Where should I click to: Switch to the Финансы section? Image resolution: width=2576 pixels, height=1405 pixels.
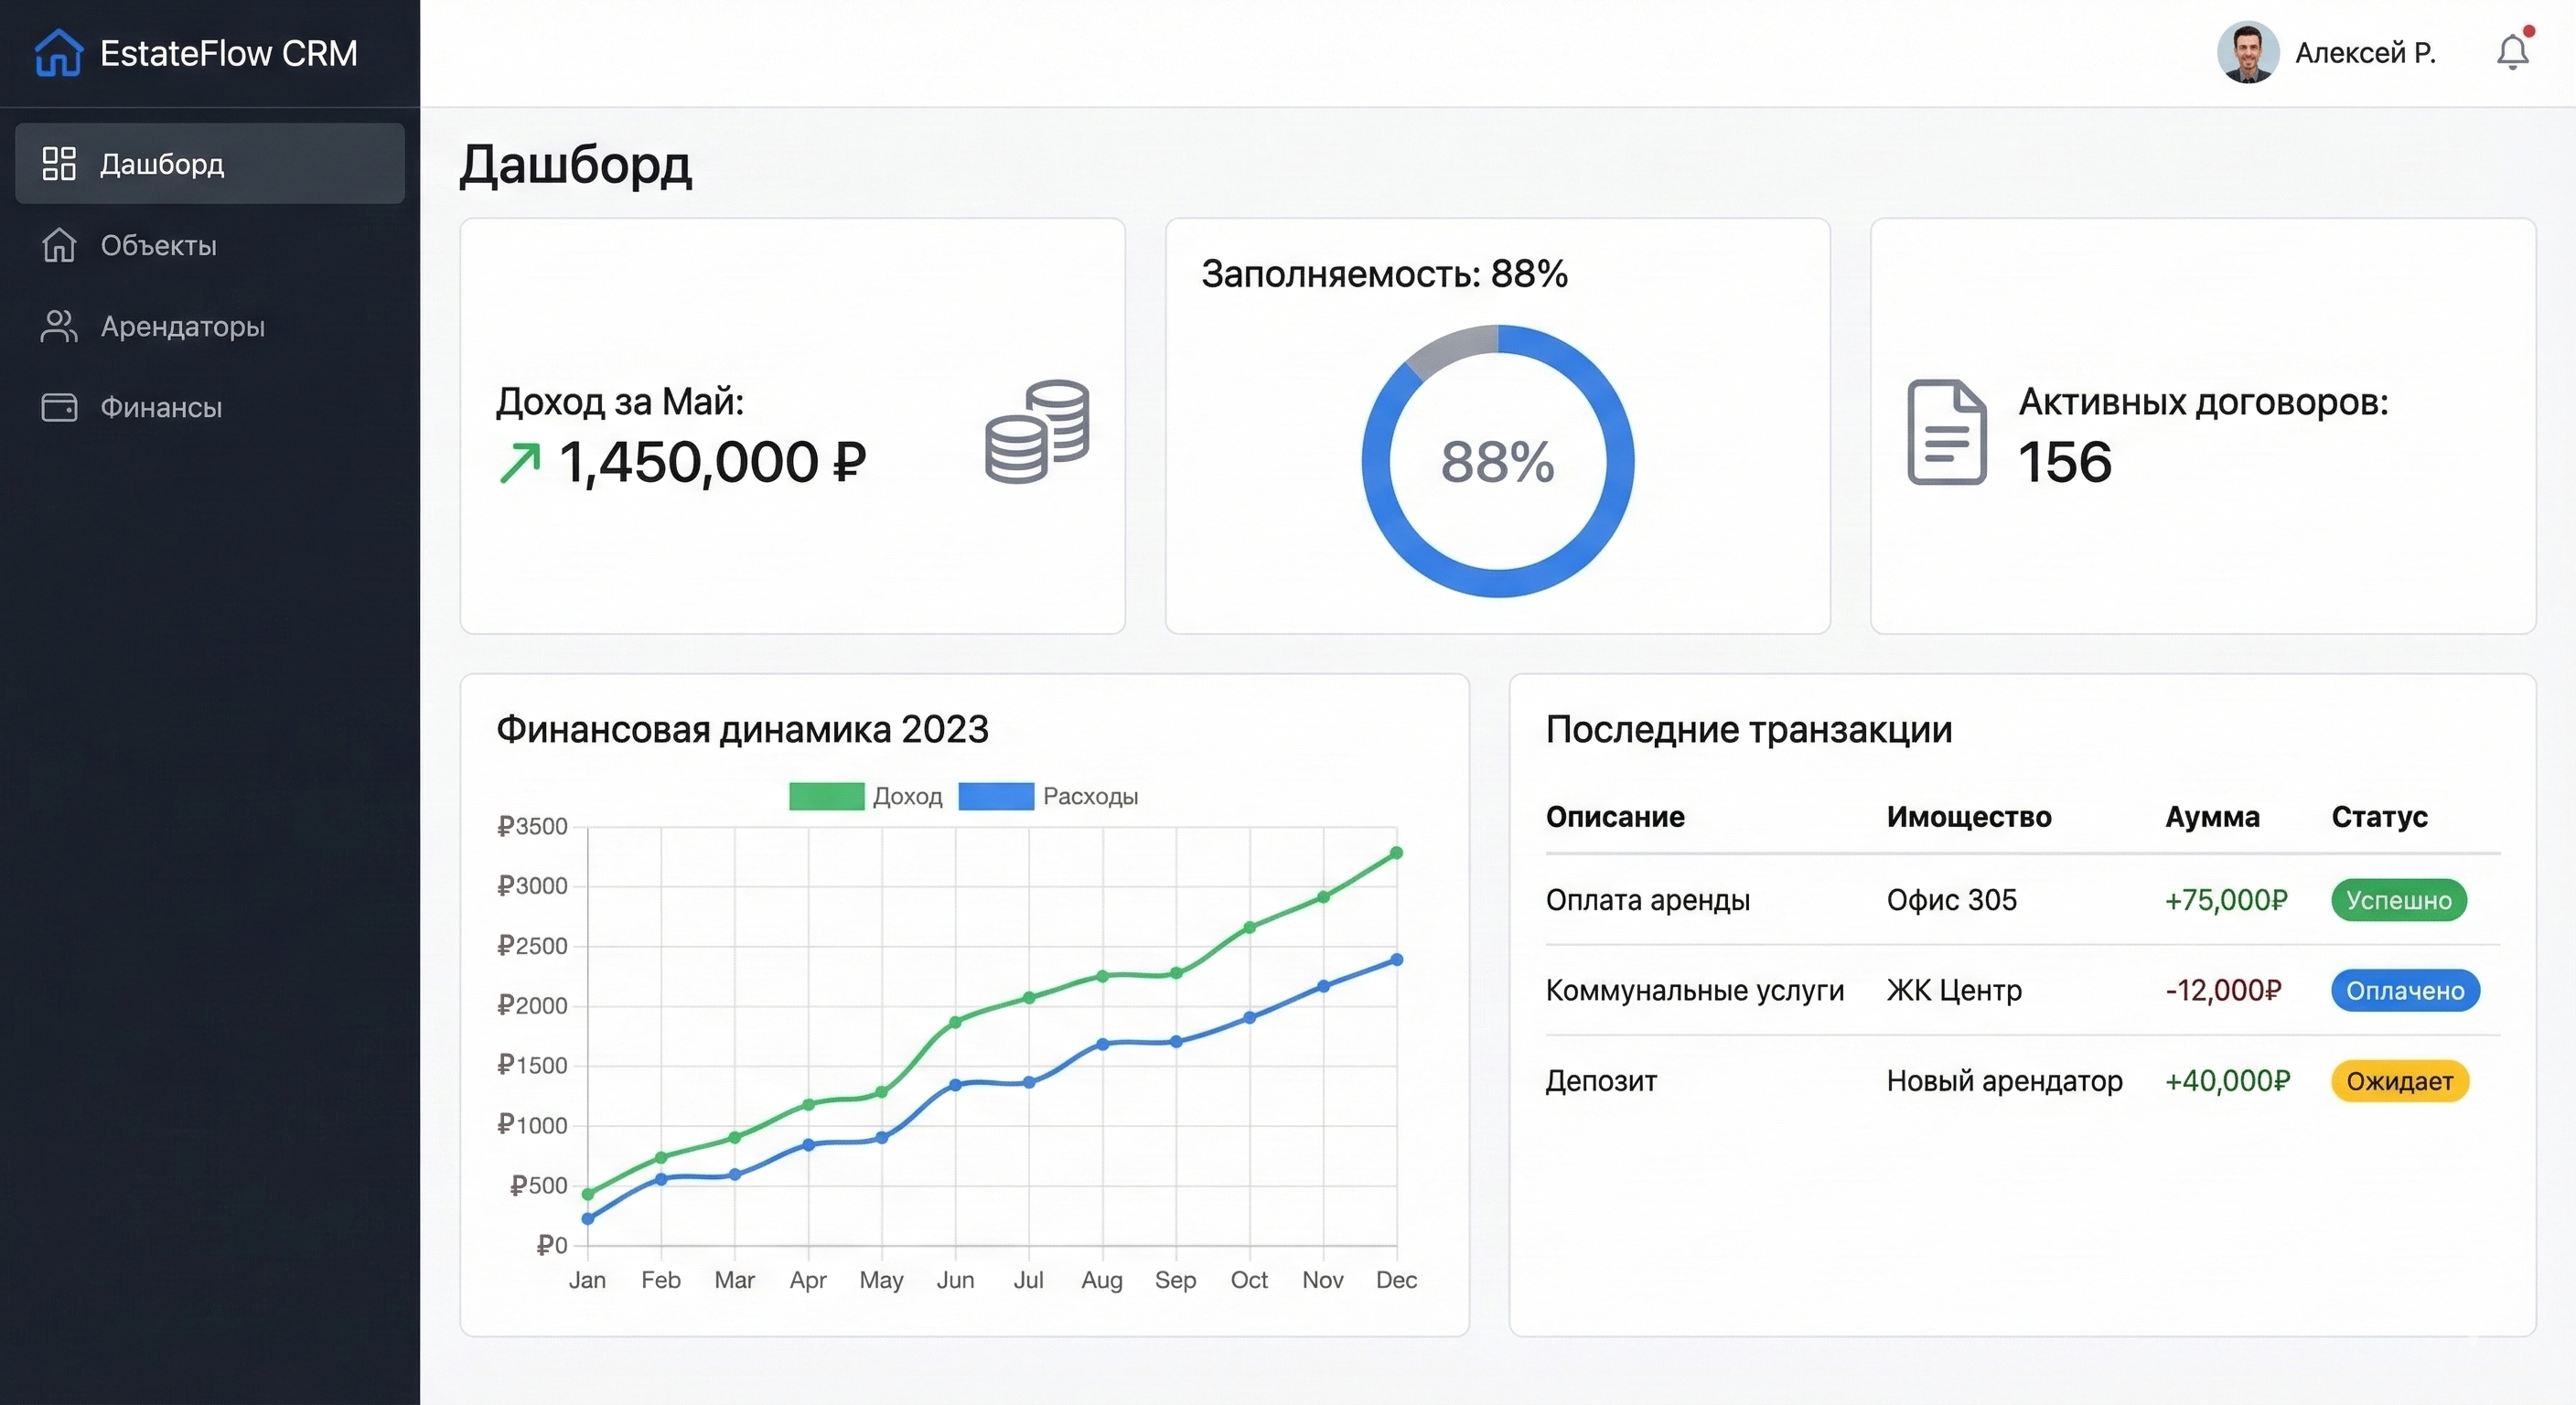pos(160,407)
